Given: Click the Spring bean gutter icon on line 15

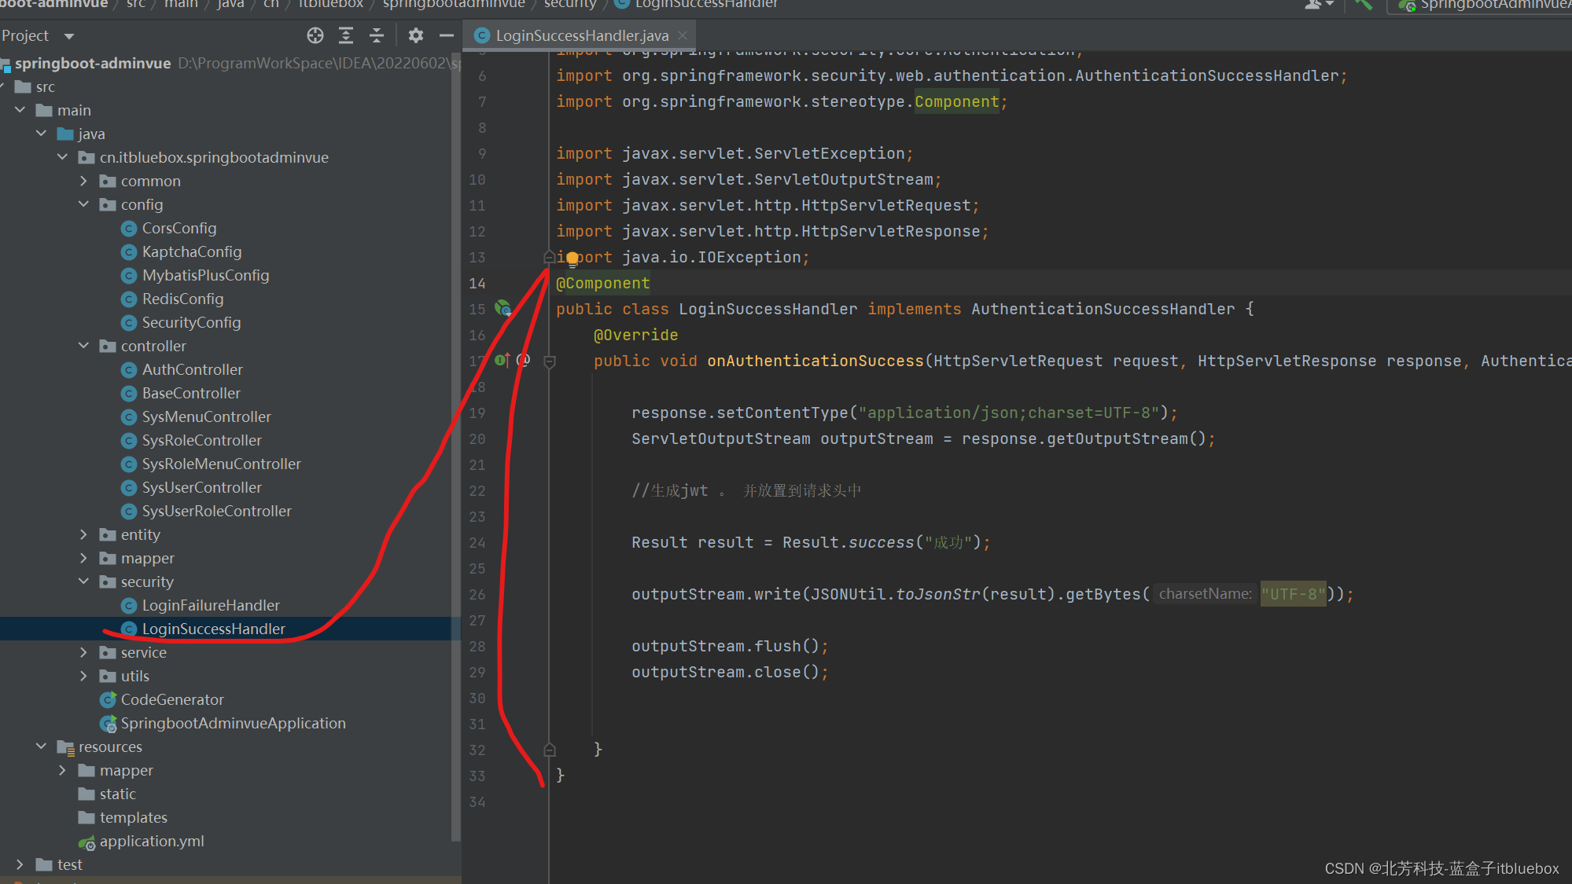Looking at the screenshot, I should (503, 308).
